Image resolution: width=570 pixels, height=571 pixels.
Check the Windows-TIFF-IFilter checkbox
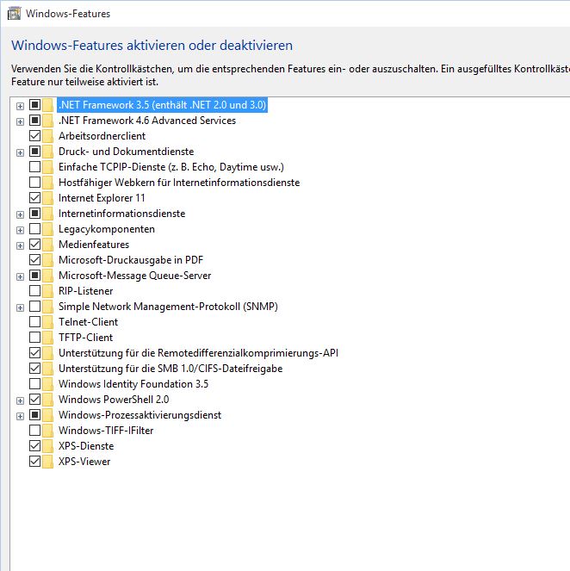click(x=35, y=430)
